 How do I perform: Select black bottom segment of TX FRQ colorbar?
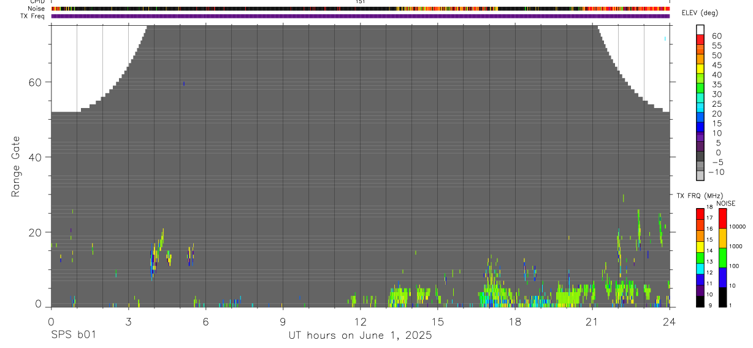click(700, 301)
